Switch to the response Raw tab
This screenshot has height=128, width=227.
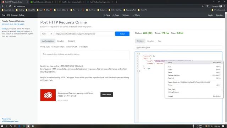[x=160, y=41]
